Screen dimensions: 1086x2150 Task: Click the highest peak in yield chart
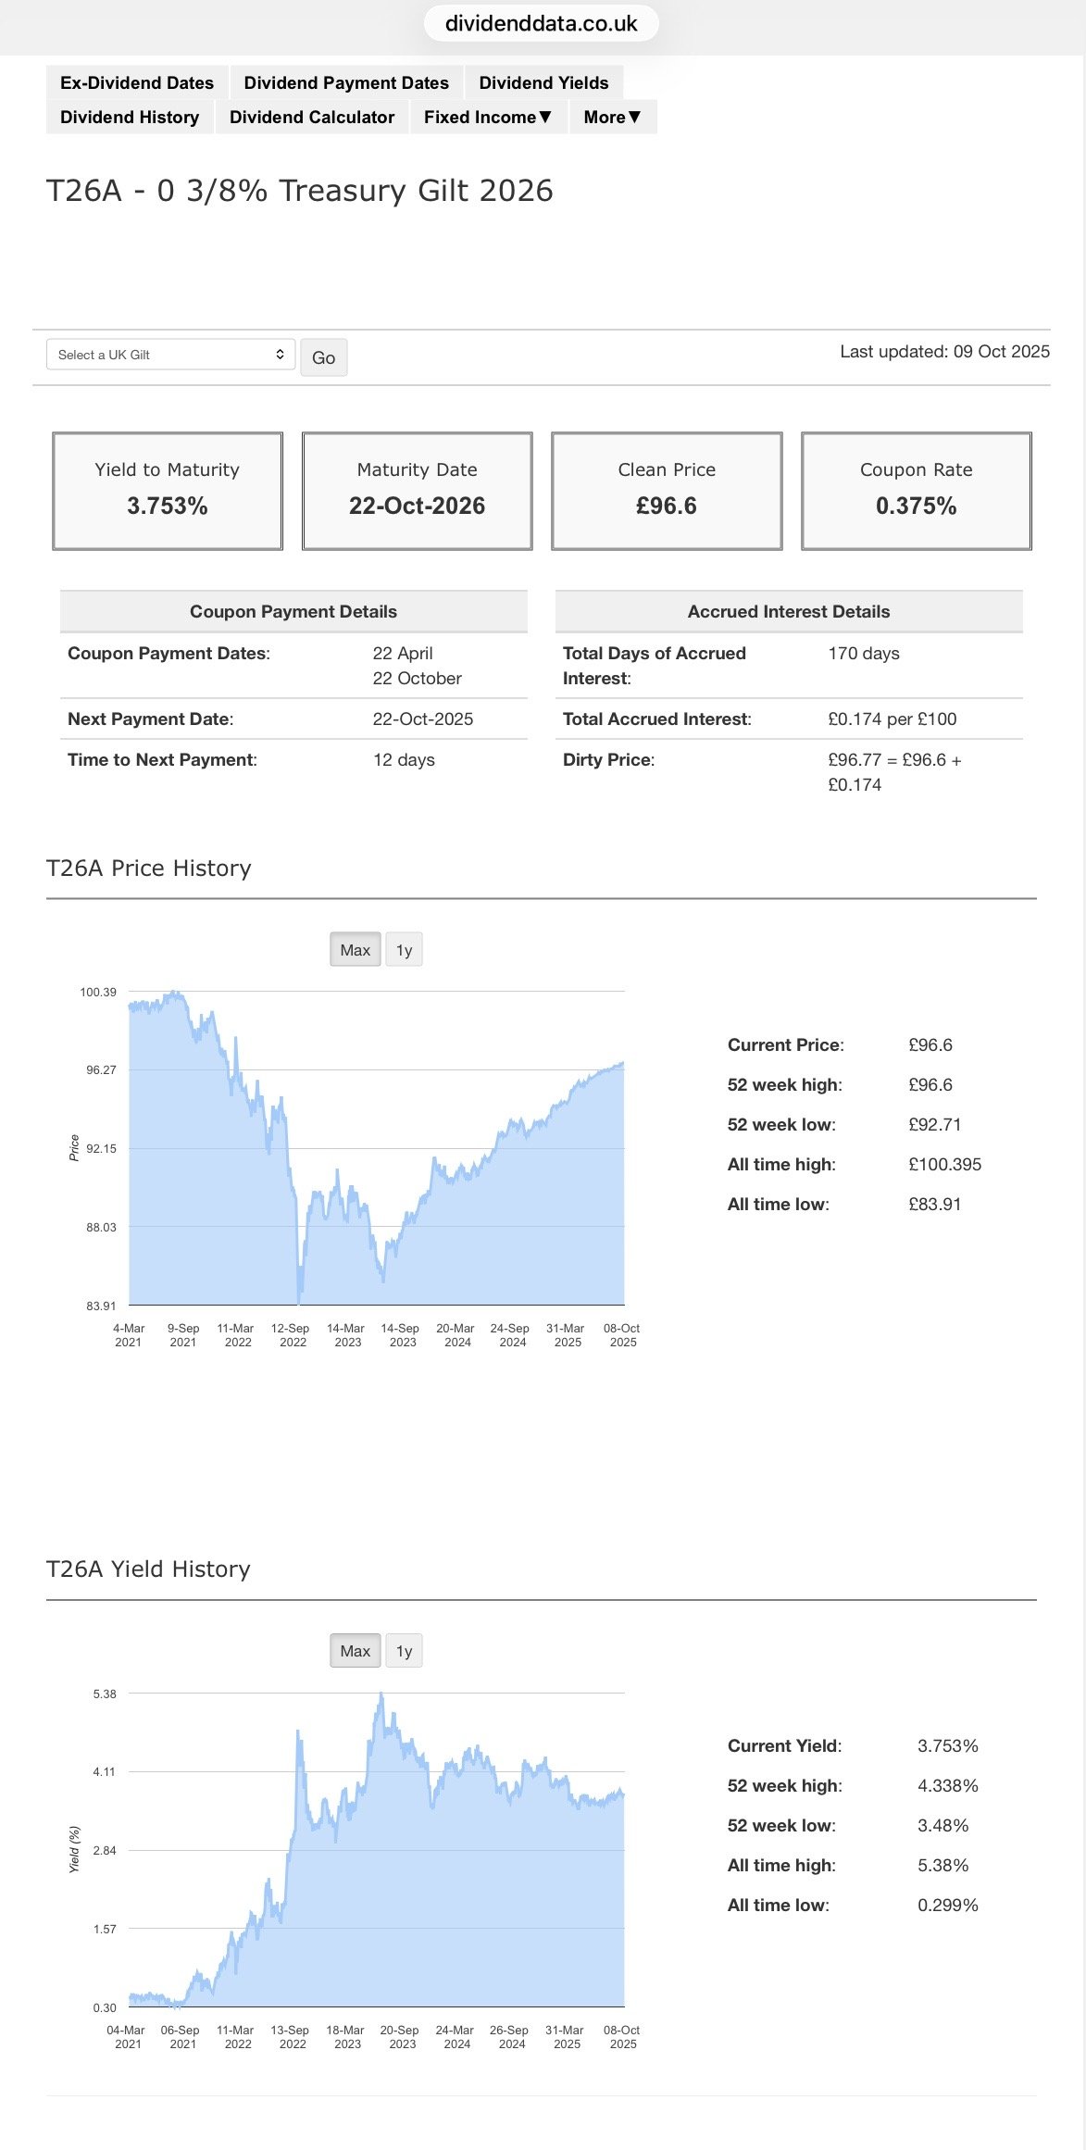click(x=381, y=1695)
